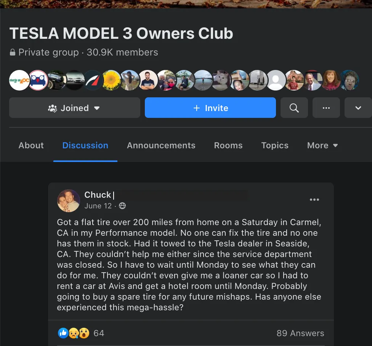The height and width of the screenshot is (346, 372).
Task: Click the sad face reaction icon
Action: [74, 333]
